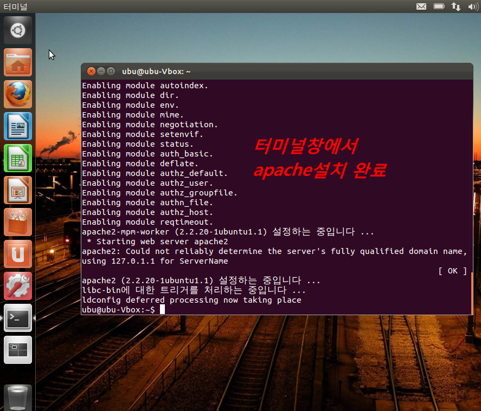Open LibreOffice Calc spreadsheet
This screenshot has width=481, height=411.
18,159
